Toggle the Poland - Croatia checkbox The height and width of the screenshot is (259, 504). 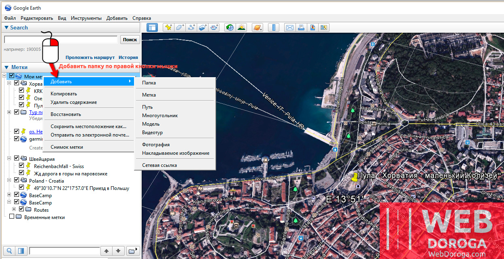pos(17,181)
